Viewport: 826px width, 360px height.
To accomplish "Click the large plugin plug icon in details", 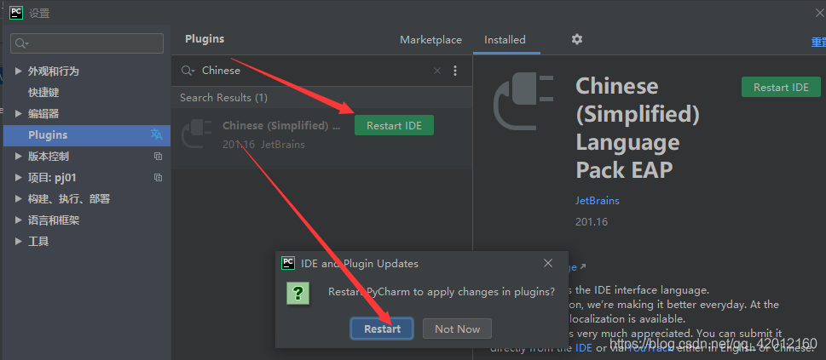I will coord(523,101).
